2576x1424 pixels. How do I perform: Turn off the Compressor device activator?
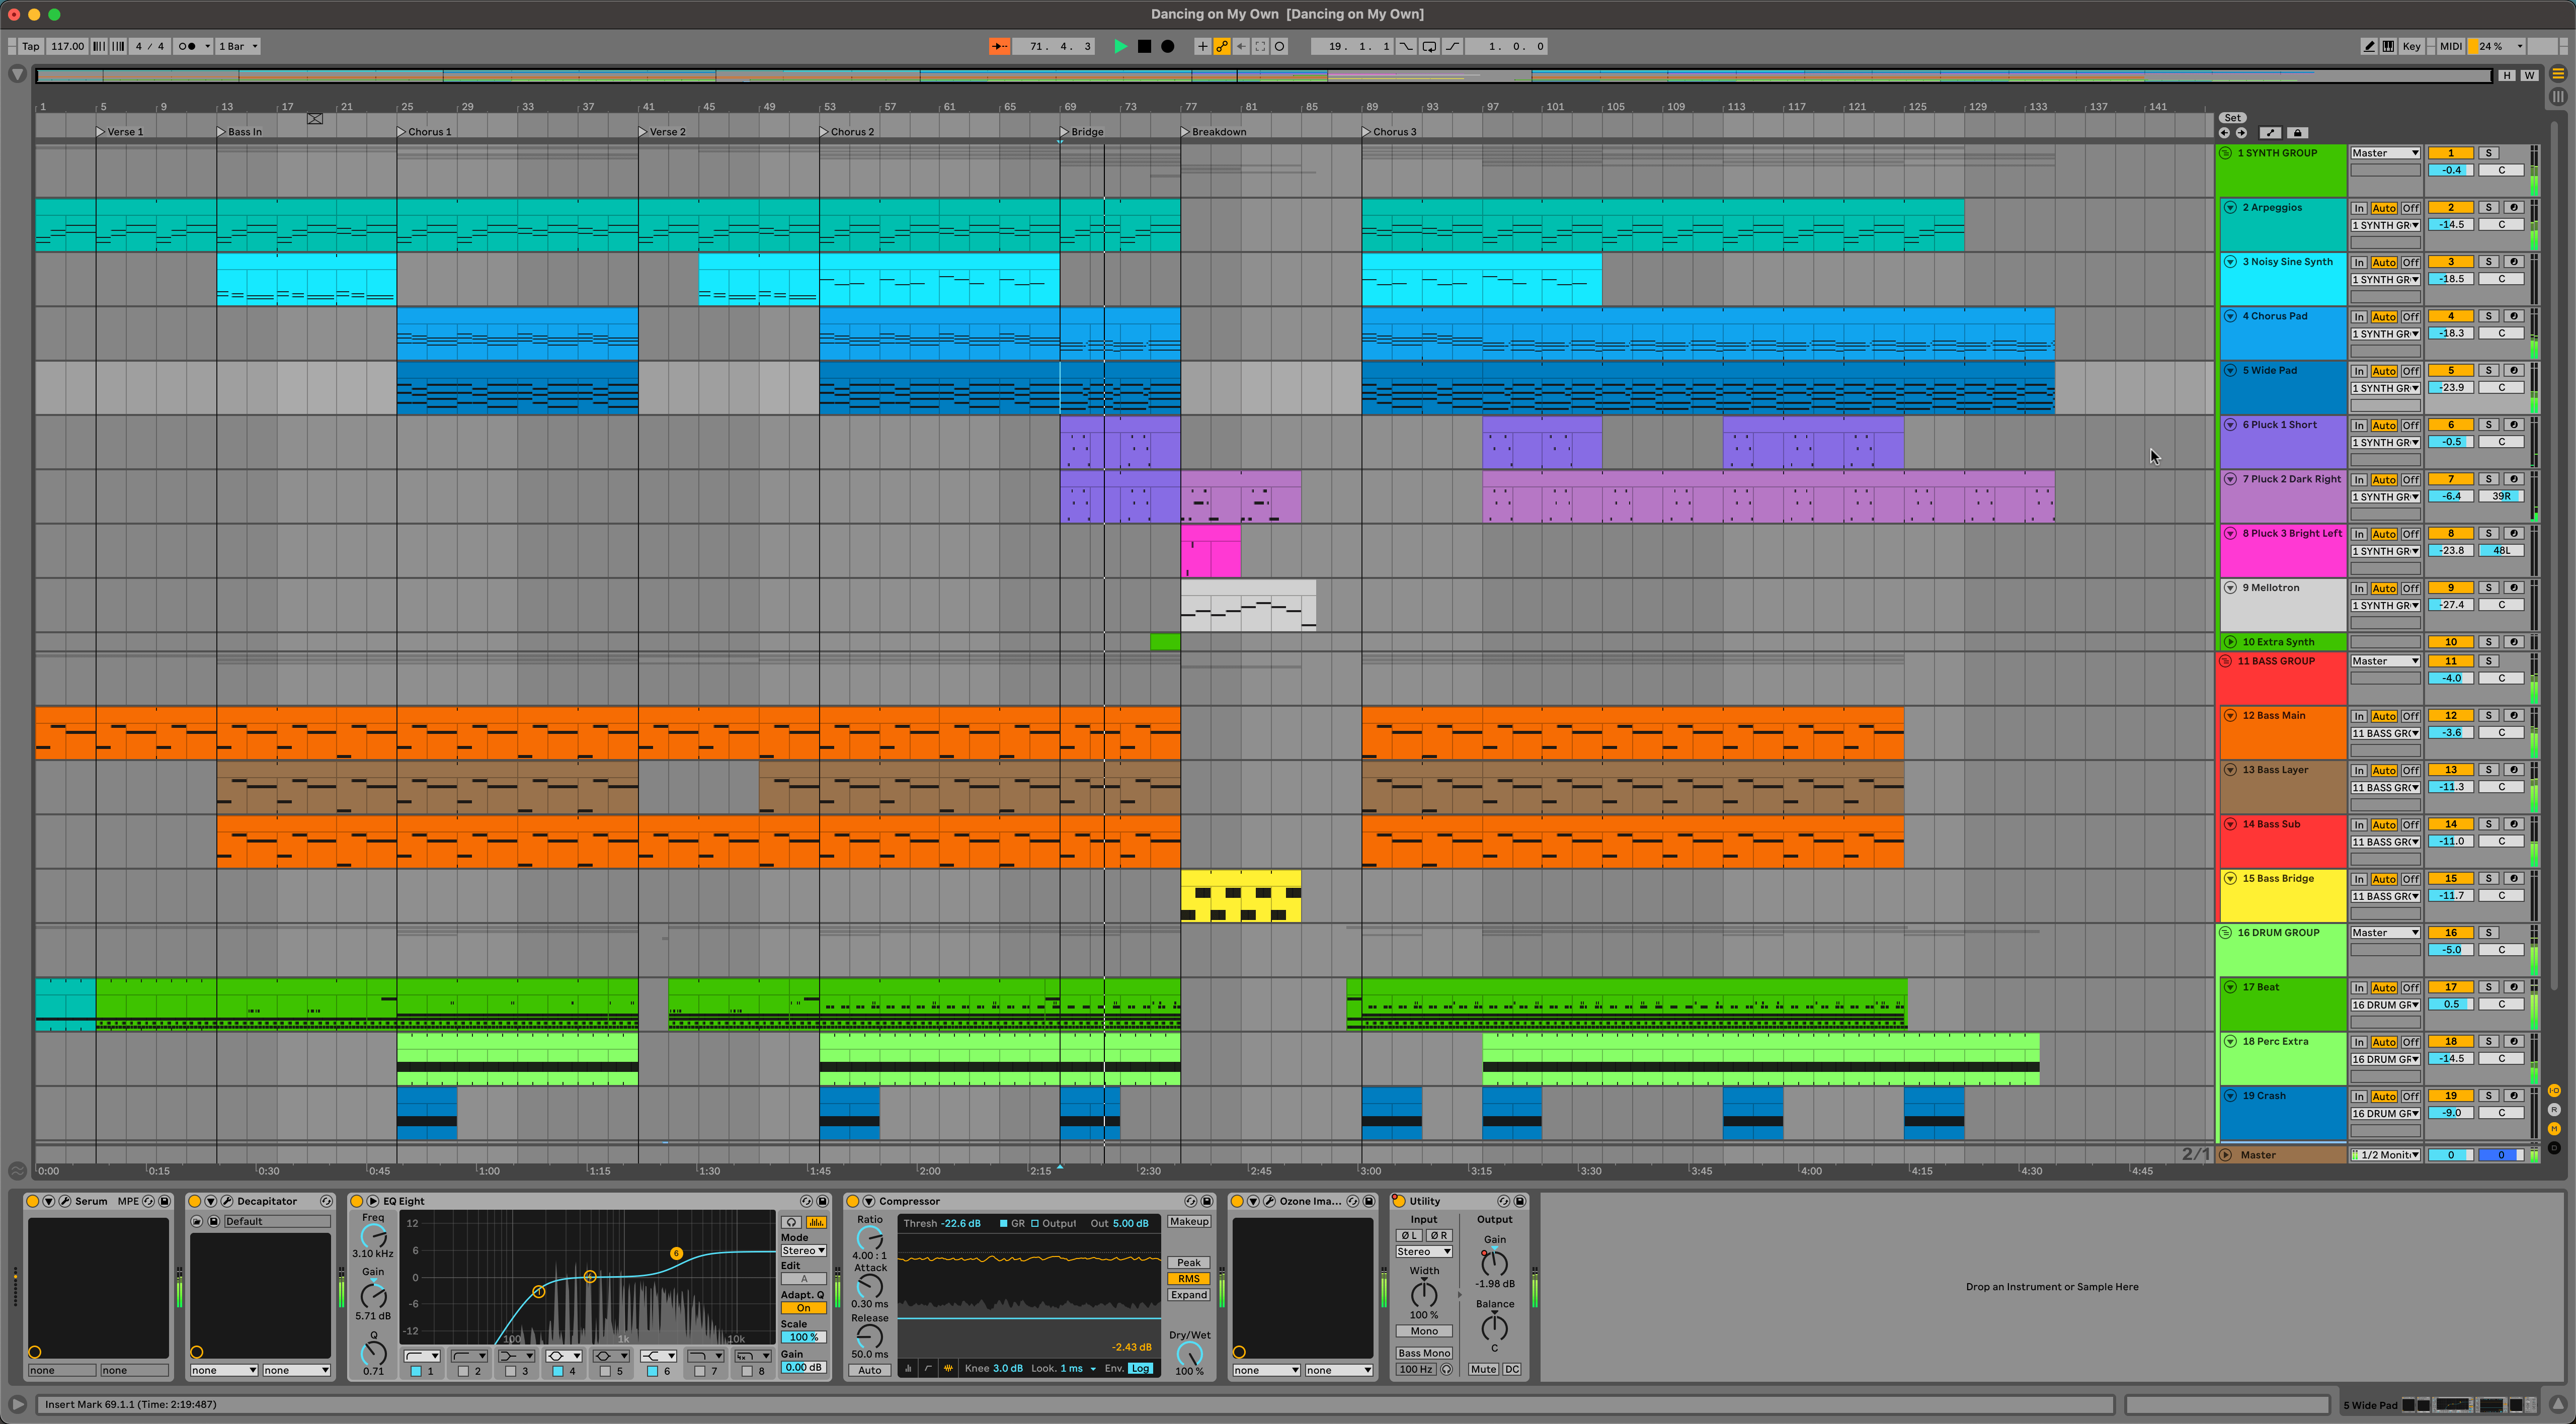[853, 1201]
